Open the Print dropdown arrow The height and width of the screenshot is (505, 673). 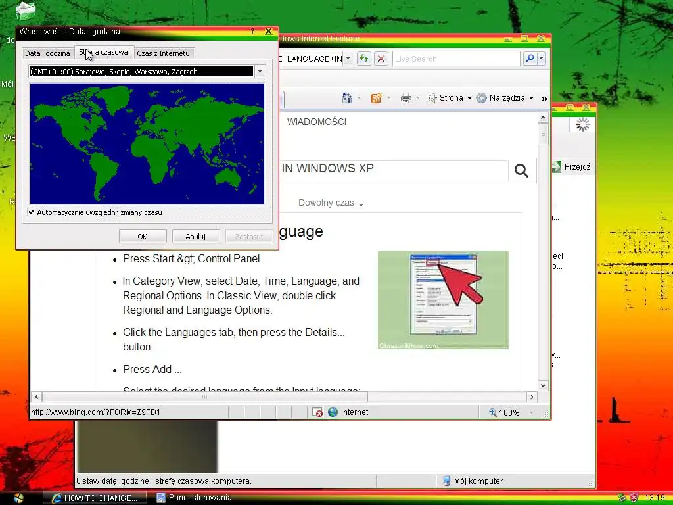tap(417, 98)
